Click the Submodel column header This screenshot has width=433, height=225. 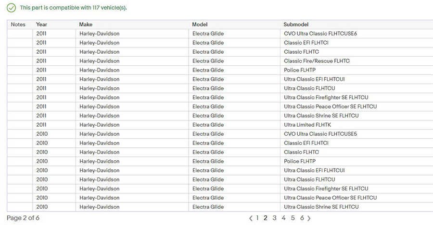[296, 24]
